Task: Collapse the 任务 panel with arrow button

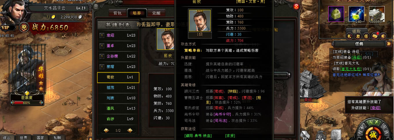Action: (x=389, y=44)
